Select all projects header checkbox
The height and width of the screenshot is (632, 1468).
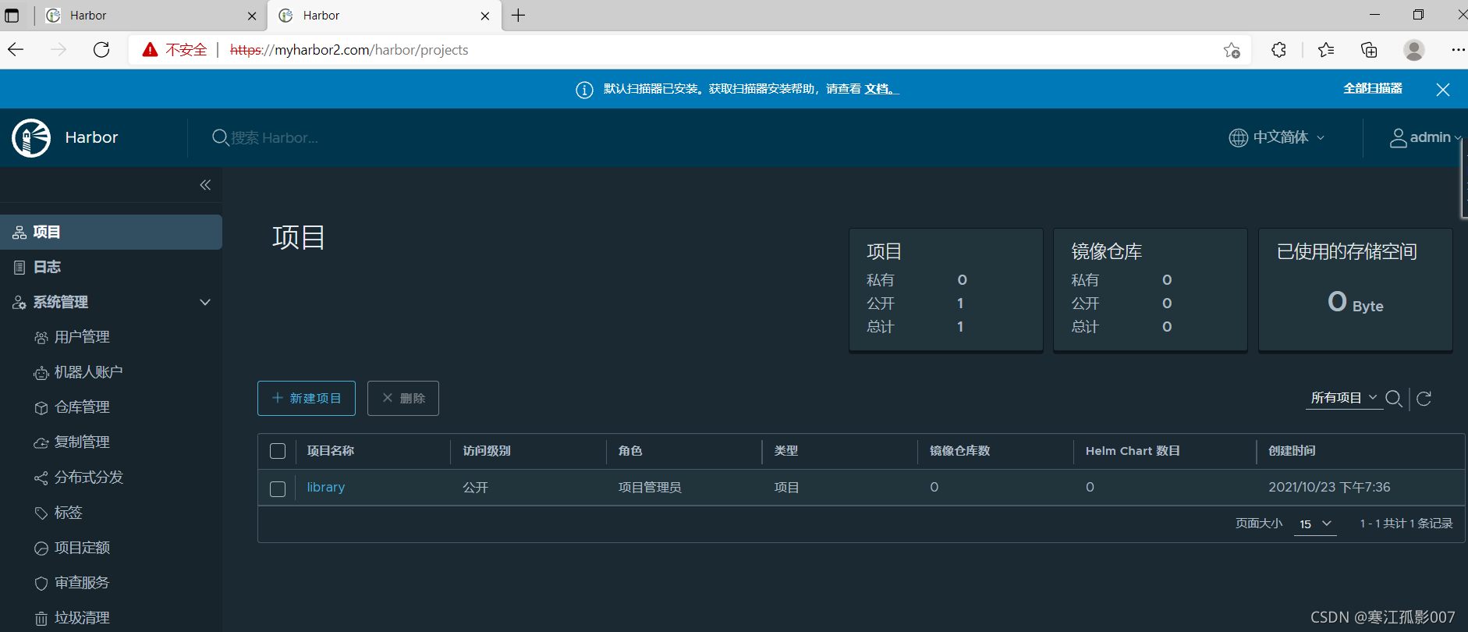click(x=278, y=451)
